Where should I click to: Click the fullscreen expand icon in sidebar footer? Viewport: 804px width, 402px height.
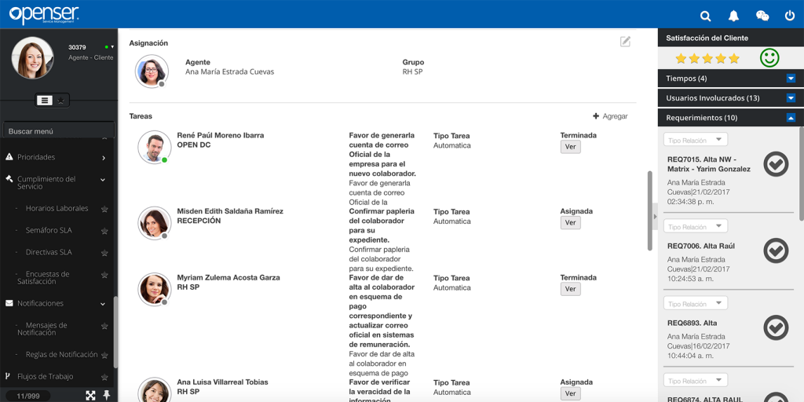(x=90, y=396)
